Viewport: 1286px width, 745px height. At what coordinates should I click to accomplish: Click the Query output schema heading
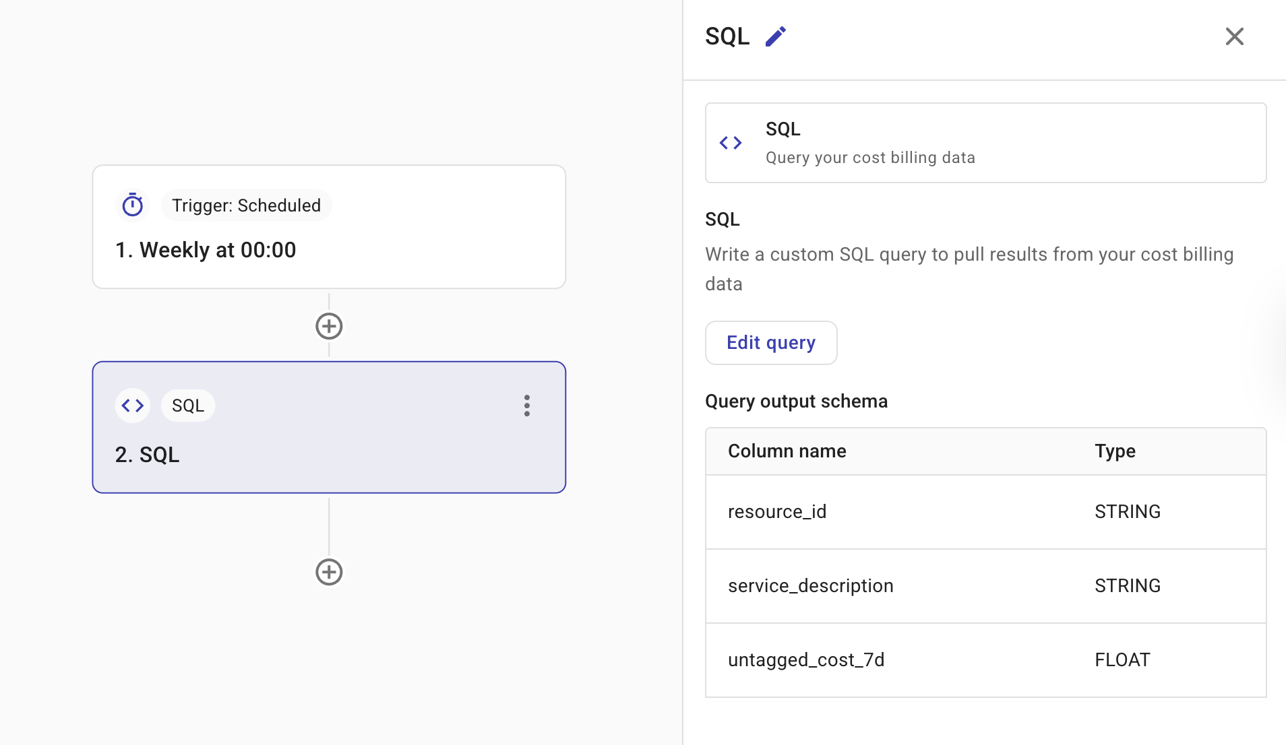point(796,401)
